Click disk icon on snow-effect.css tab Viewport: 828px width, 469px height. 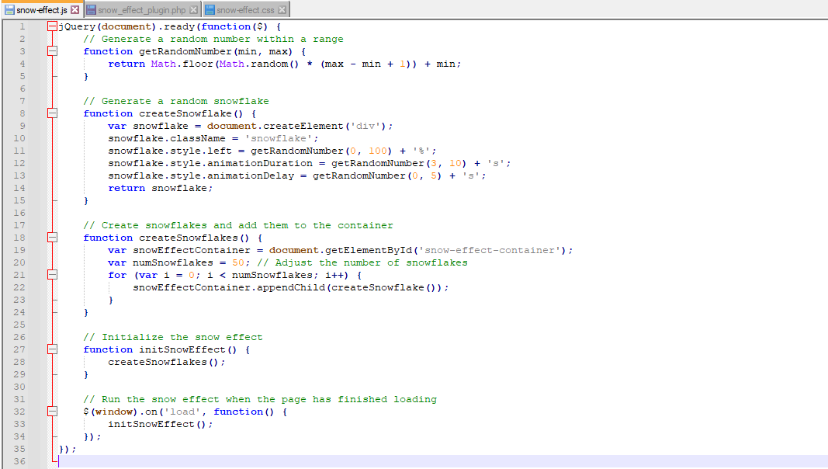(x=210, y=10)
